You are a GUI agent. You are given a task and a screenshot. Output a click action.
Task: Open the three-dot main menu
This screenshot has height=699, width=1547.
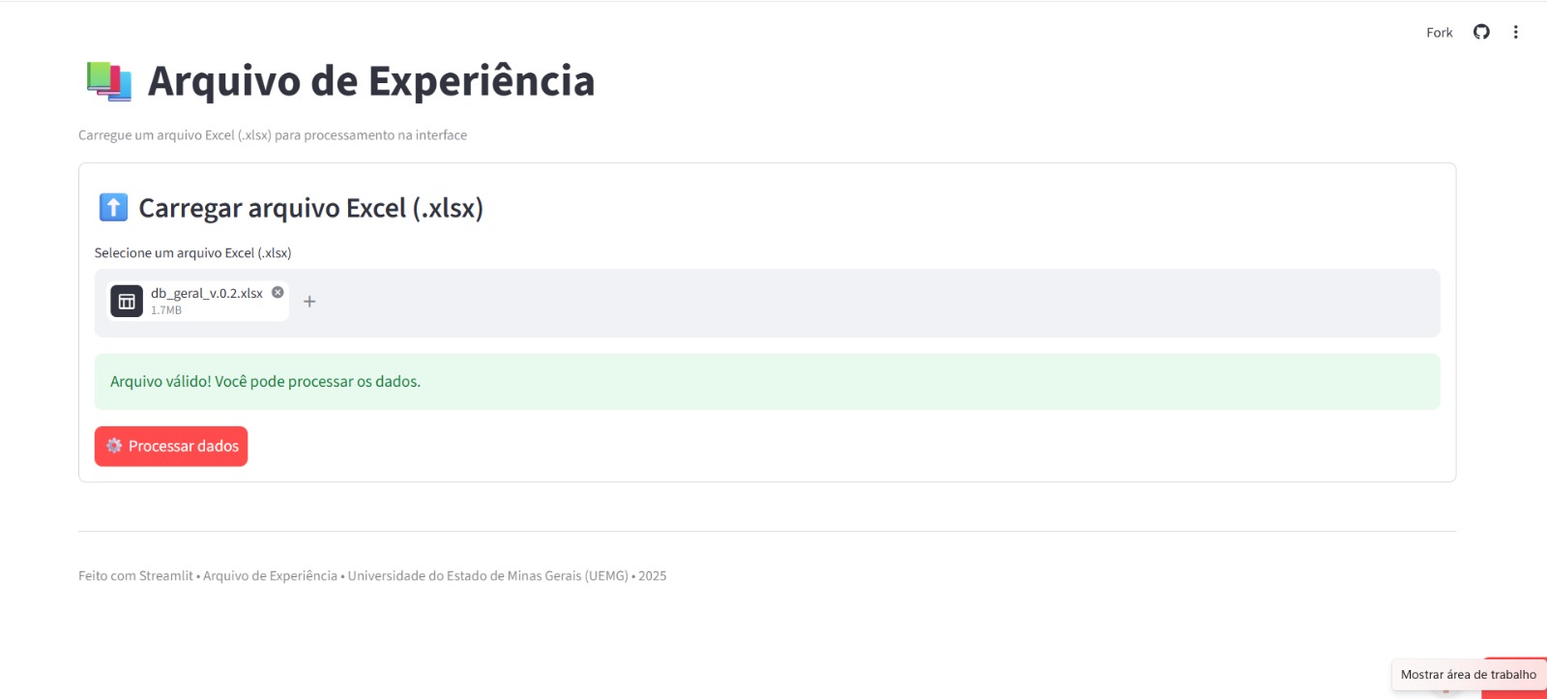click(1515, 32)
